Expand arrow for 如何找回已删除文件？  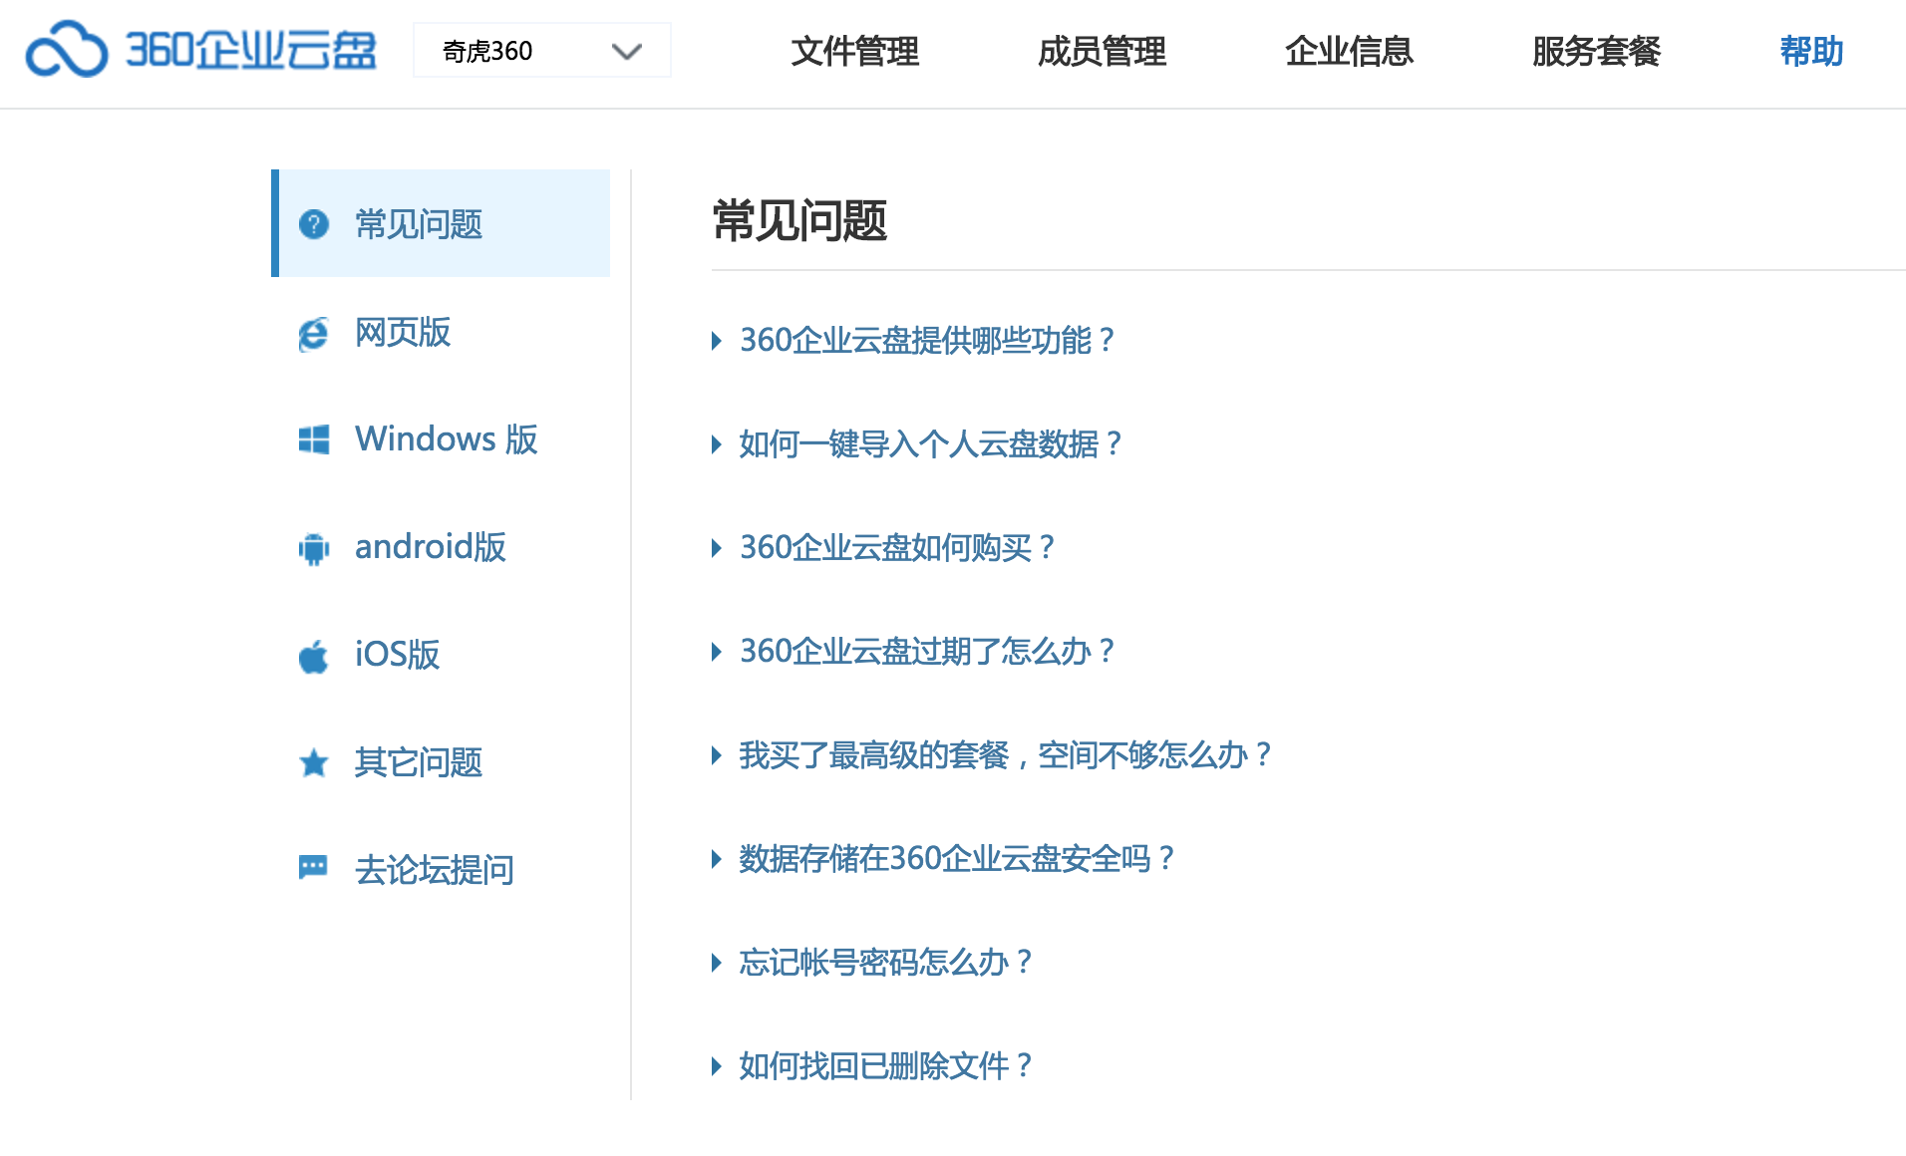coord(717,1066)
